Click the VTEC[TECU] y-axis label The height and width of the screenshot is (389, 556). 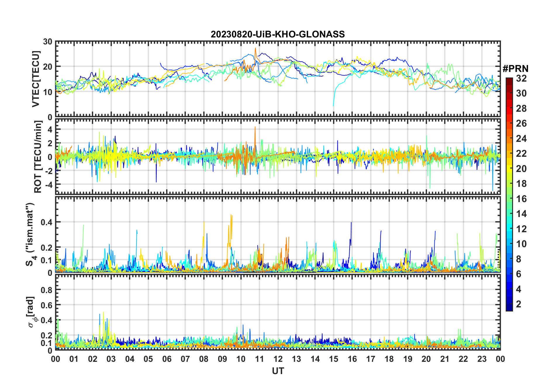(x=36, y=79)
